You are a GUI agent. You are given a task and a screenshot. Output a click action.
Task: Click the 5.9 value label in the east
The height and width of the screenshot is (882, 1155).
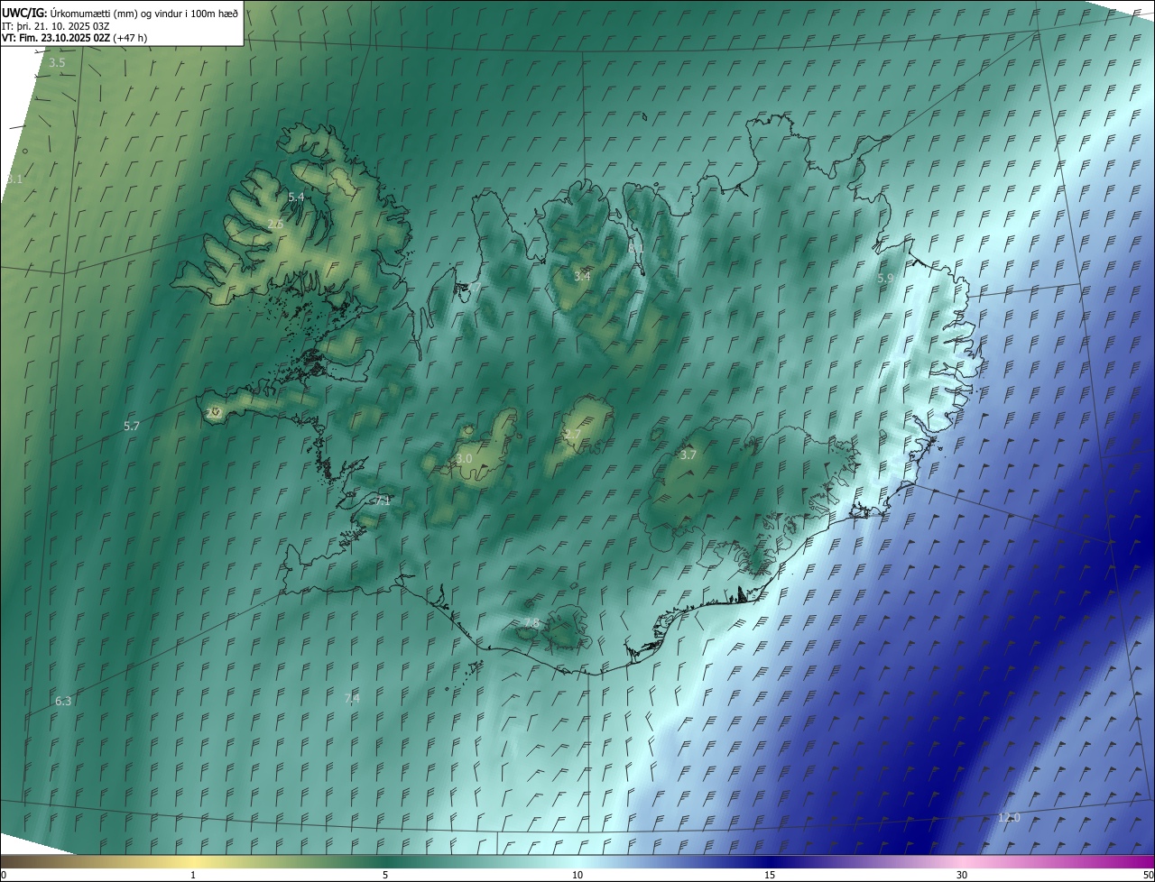pyautogui.click(x=885, y=279)
